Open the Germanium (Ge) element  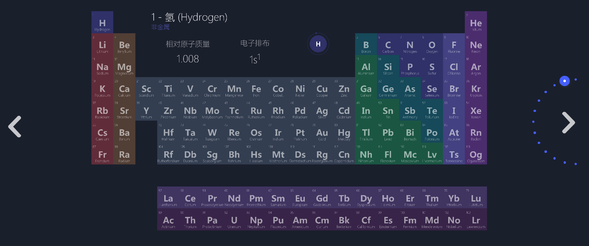(388, 88)
